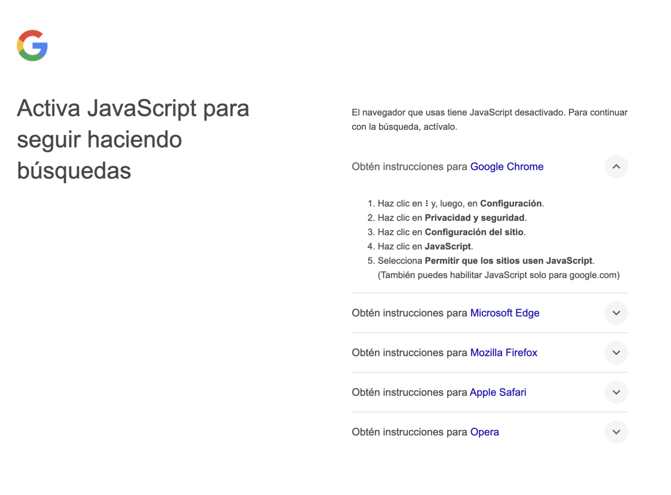Open the Microsoft Edge link
This screenshot has width=671, height=495.
[505, 313]
